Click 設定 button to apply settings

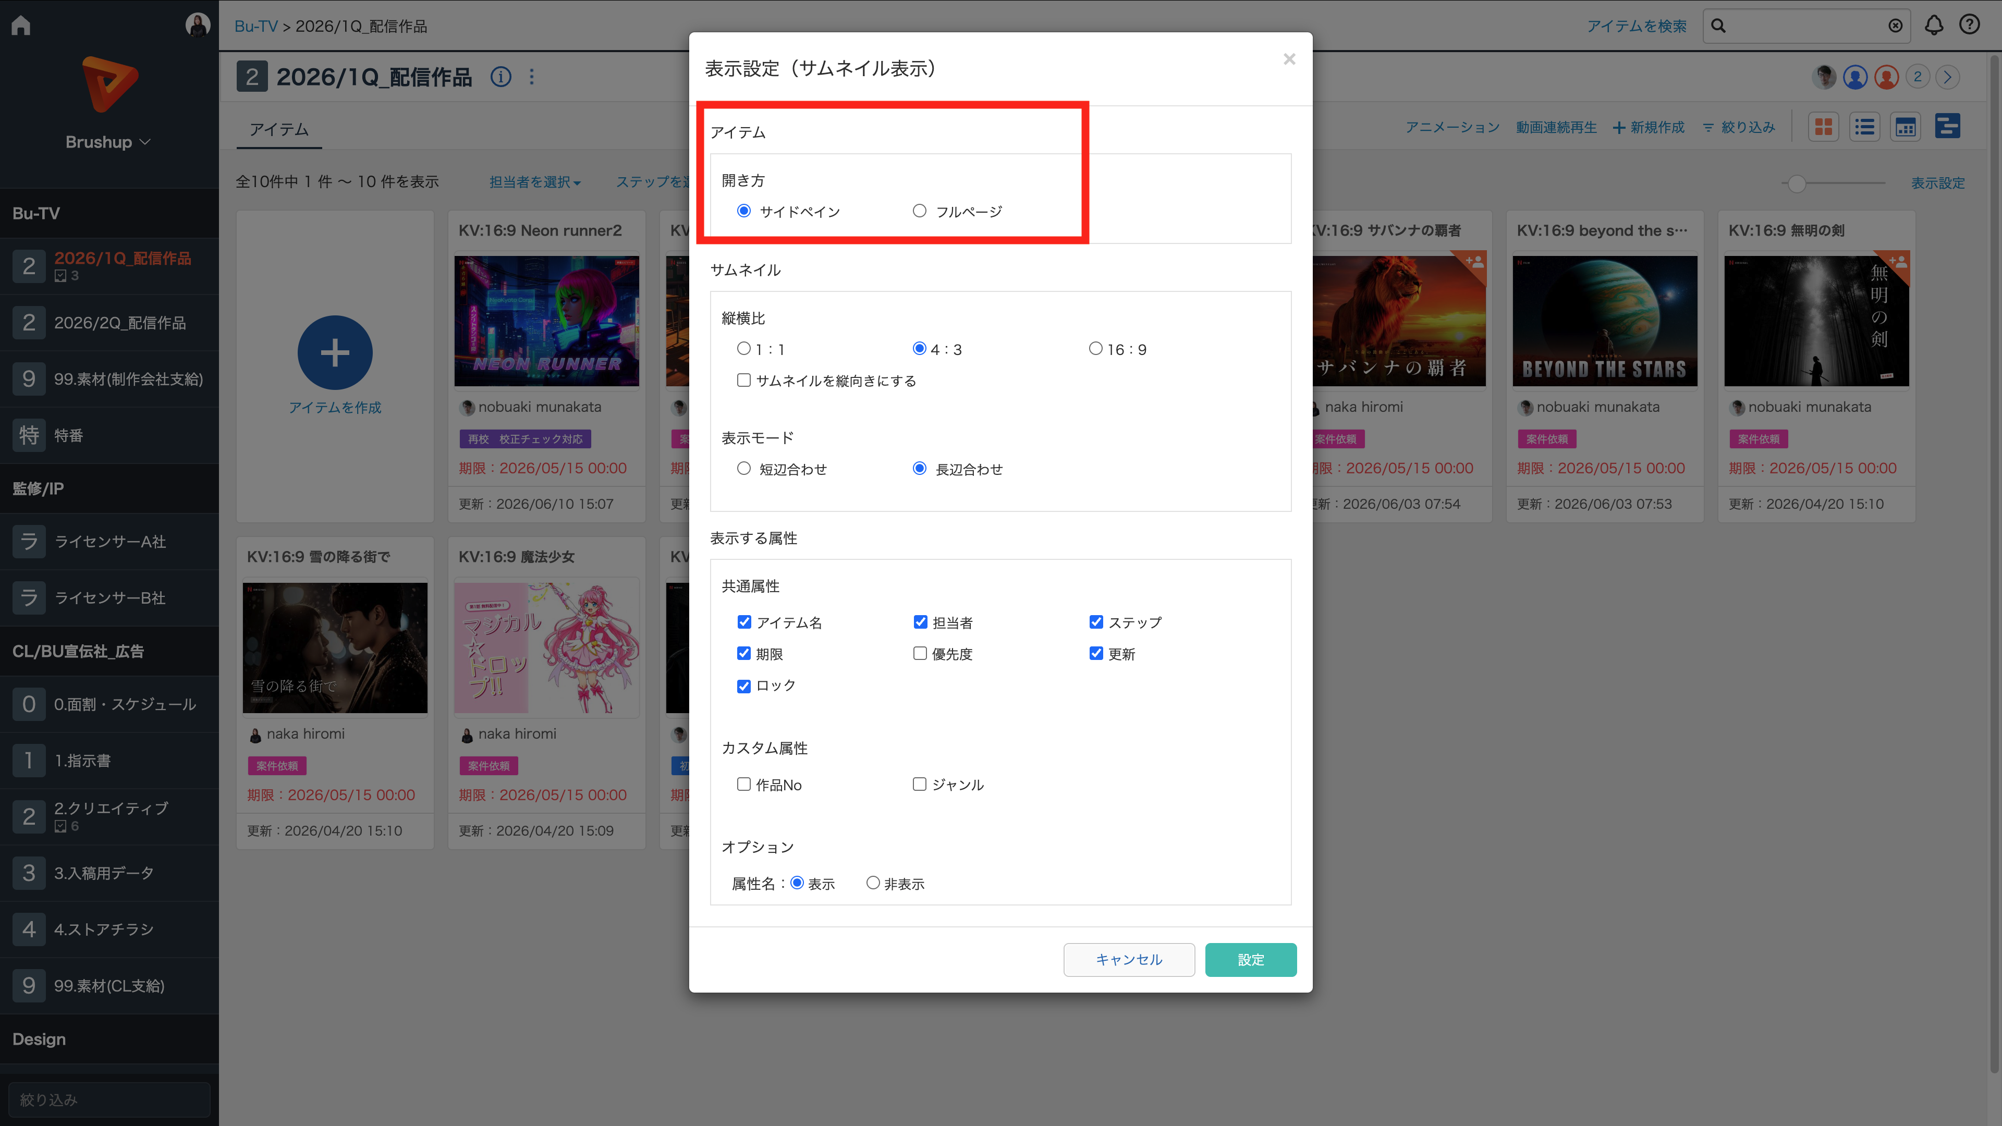pos(1251,960)
